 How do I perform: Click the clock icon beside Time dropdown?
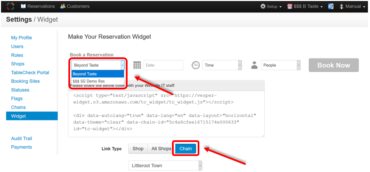[196, 65]
